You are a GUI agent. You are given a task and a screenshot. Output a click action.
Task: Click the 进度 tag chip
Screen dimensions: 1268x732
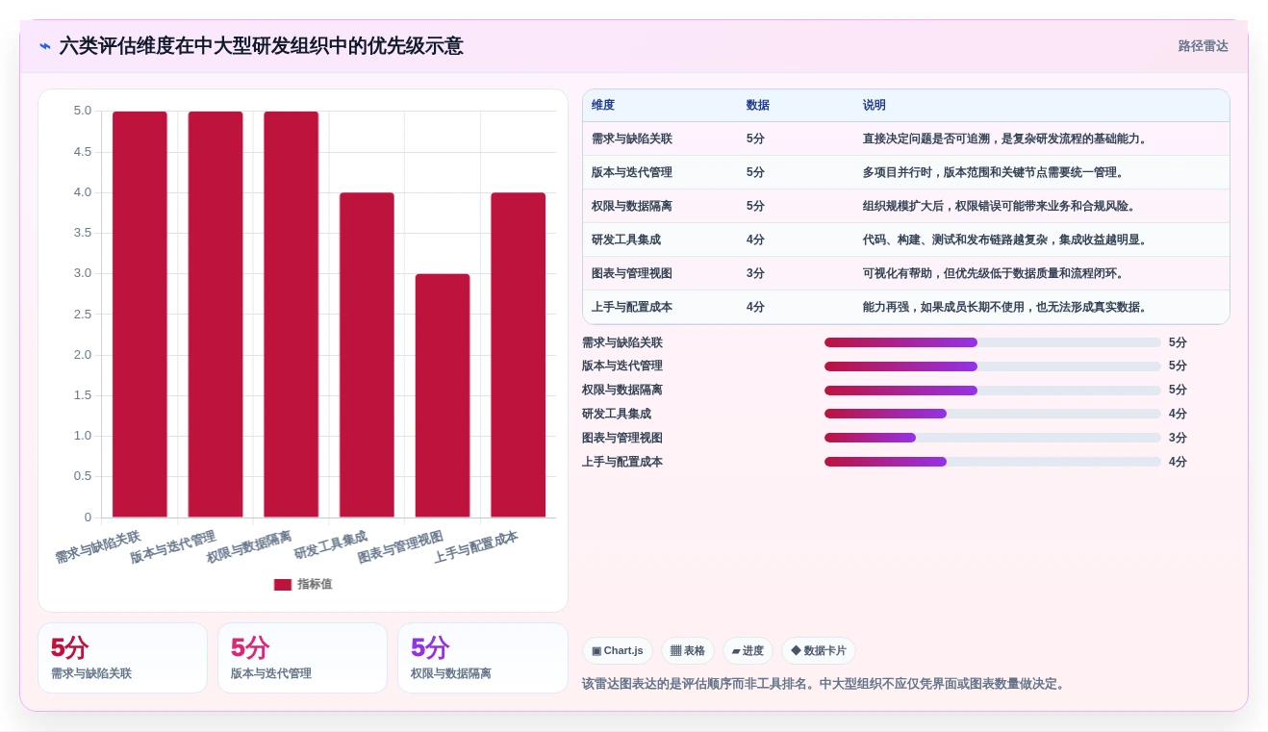click(x=748, y=651)
